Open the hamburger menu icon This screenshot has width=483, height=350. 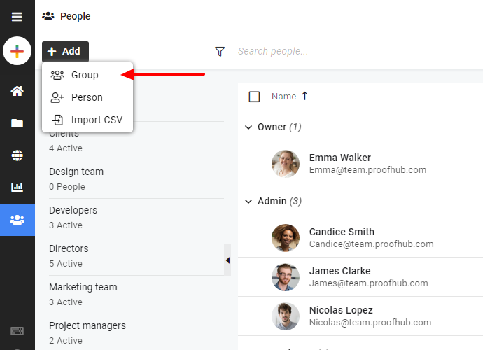[17, 17]
